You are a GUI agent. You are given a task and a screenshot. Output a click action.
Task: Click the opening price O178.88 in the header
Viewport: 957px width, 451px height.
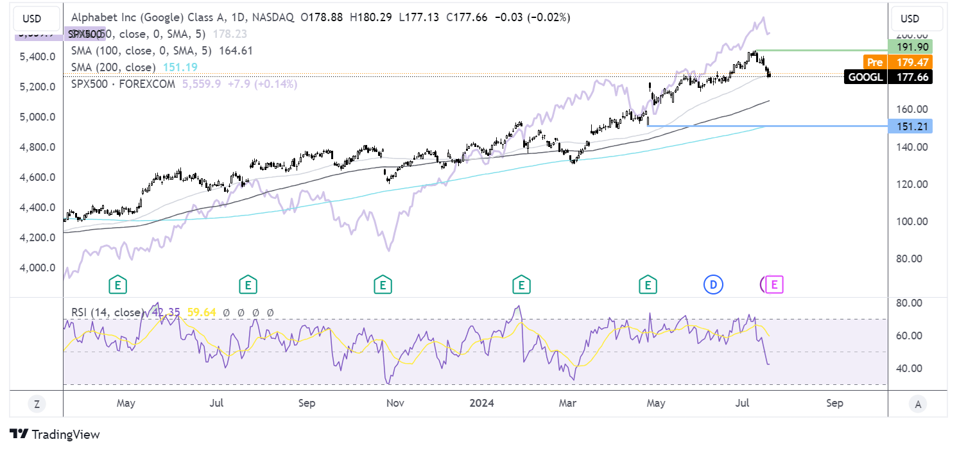tap(323, 17)
